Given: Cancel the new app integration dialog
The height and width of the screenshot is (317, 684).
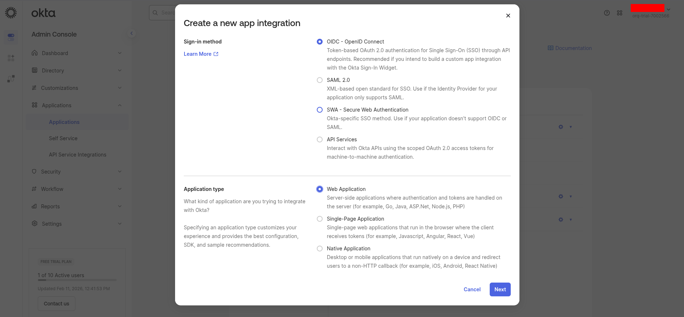Looking at the screenshot, I should pos(472,289).
